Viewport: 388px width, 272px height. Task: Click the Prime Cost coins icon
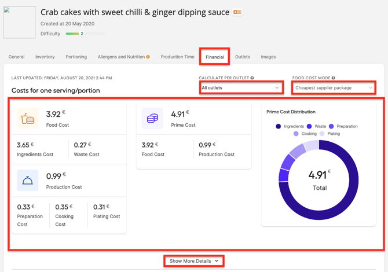152,118
